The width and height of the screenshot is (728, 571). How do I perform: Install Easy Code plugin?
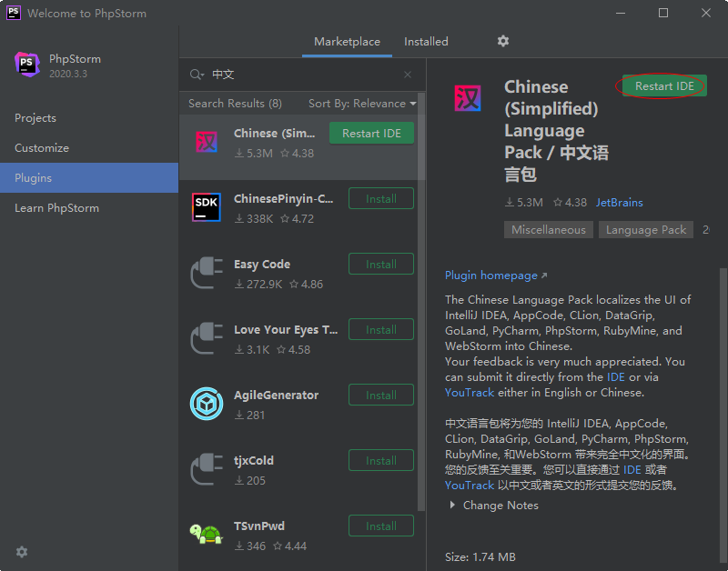click(x=381, y=264)
